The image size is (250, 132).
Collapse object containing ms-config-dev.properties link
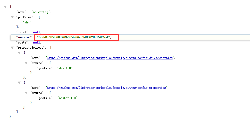click(19, 53)
